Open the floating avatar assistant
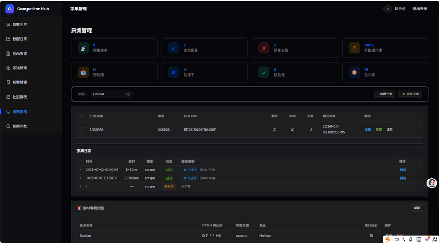This screenshot has height=243, width=440. (x=432, y=183)
